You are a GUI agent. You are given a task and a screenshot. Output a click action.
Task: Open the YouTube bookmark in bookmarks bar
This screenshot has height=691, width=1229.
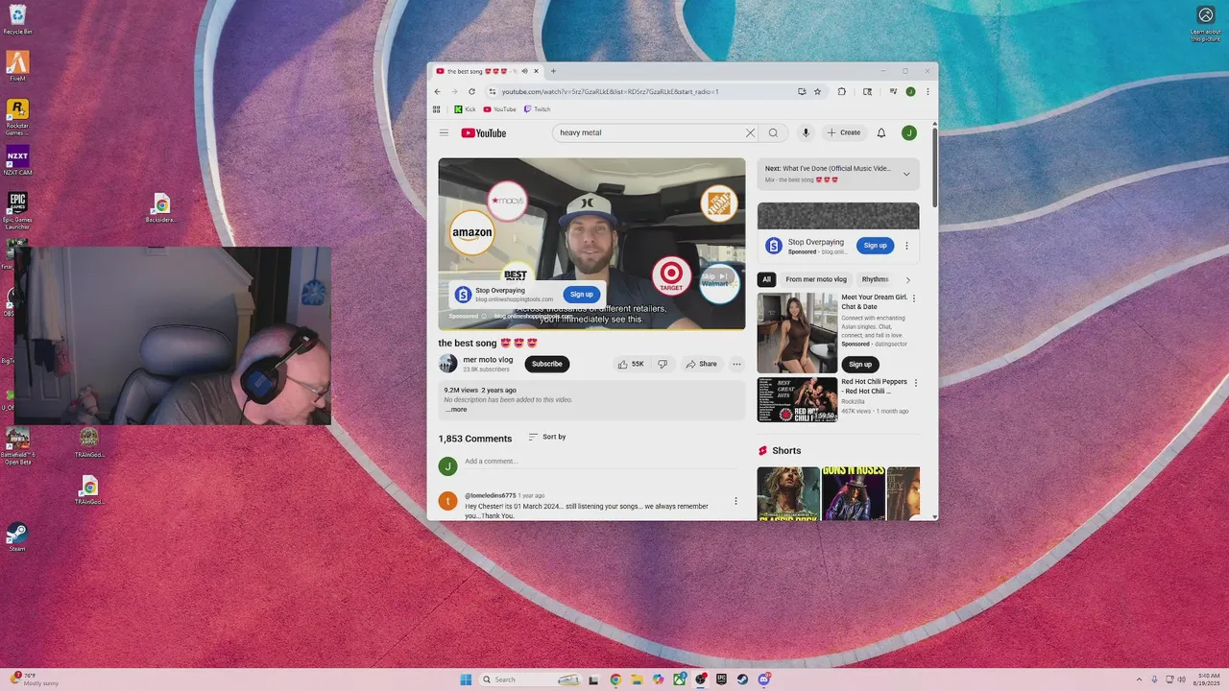(x=499, y=109)
